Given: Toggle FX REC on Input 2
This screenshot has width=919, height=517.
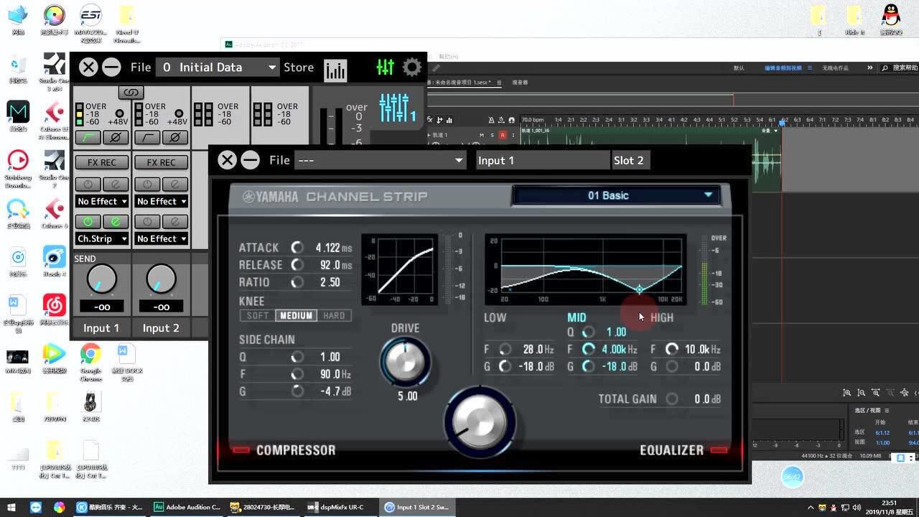Looking at the screenshot, I should tap(162, 162).
